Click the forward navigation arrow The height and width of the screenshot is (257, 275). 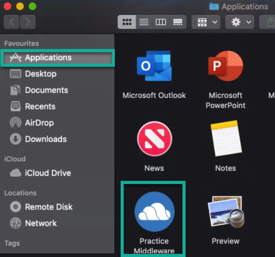(28, 22)
